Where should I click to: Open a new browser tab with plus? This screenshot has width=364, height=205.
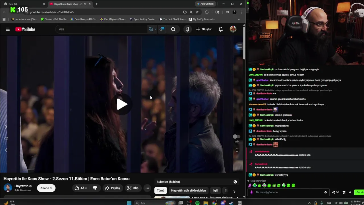[96, 4]
